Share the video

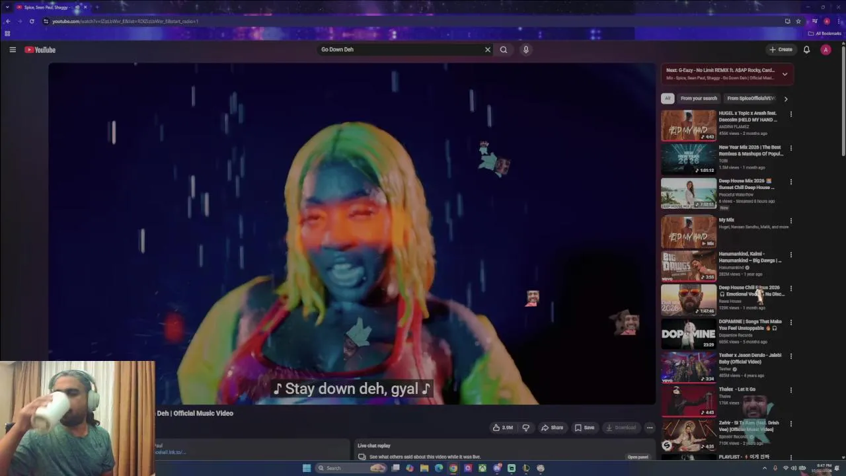coord(552,428)
